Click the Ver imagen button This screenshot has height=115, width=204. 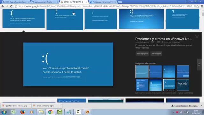click(x=156, y=54)
